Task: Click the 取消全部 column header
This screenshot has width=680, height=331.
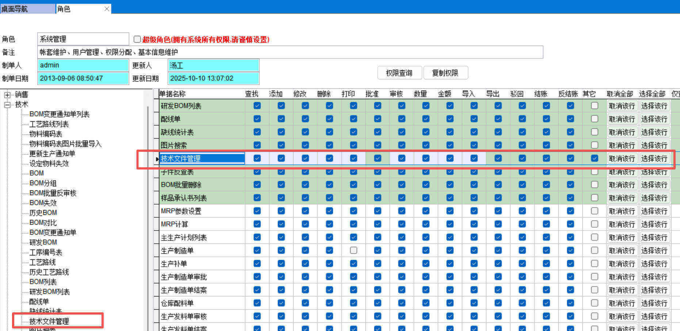Action: point(620,94)
